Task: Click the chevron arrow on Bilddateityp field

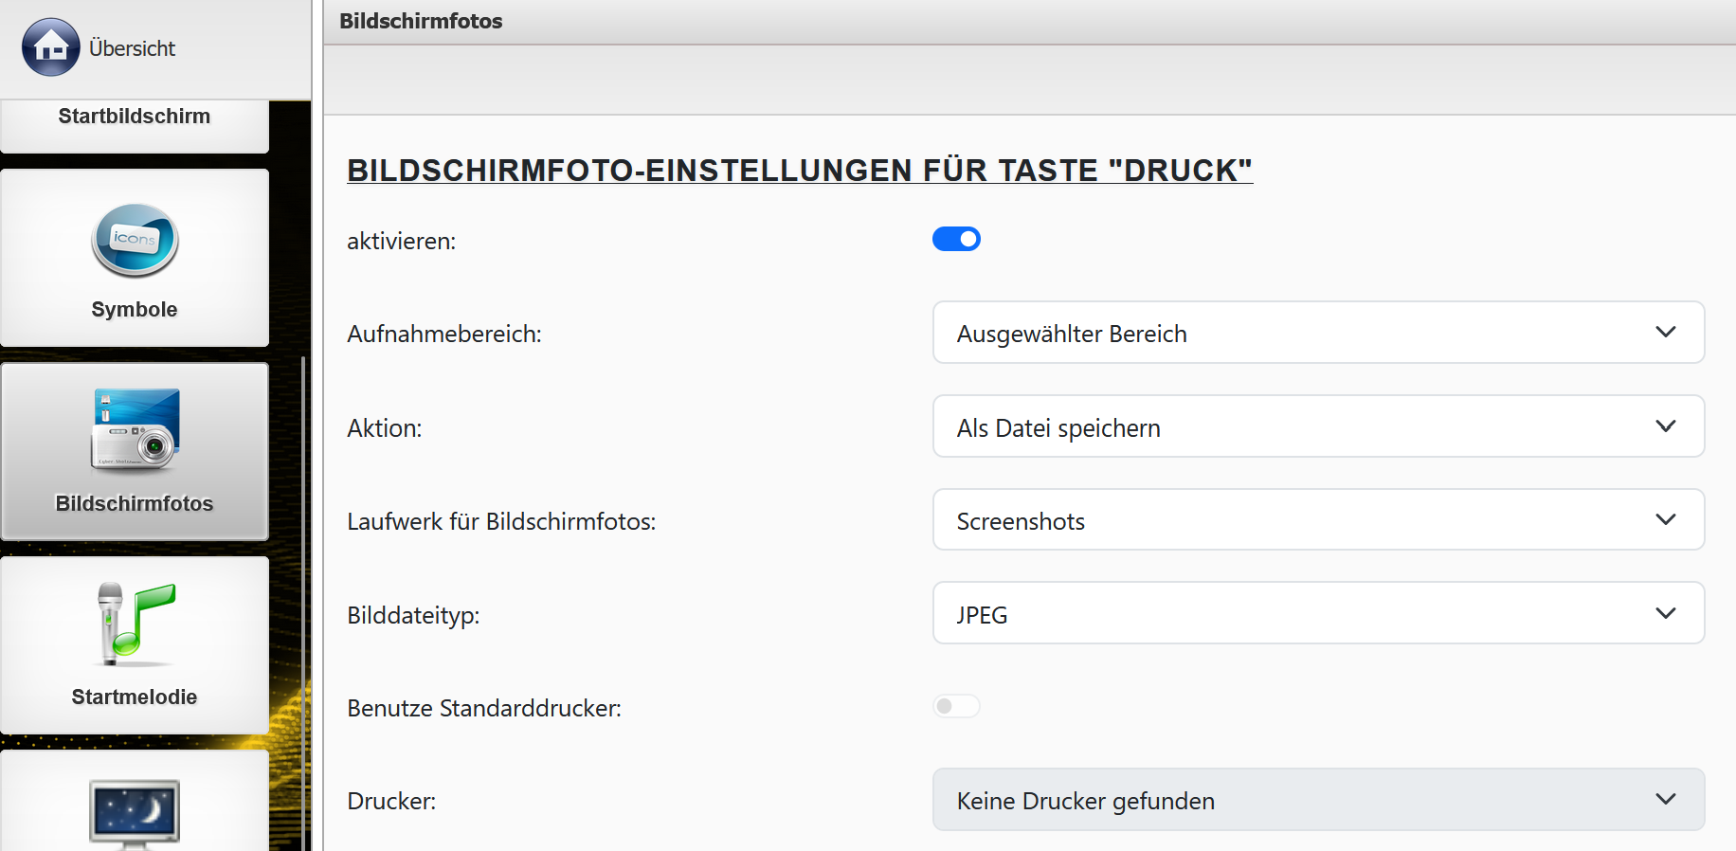Action: point(1665,613)
